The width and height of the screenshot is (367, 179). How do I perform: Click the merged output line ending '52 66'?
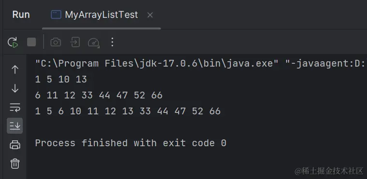coord(127,111)
